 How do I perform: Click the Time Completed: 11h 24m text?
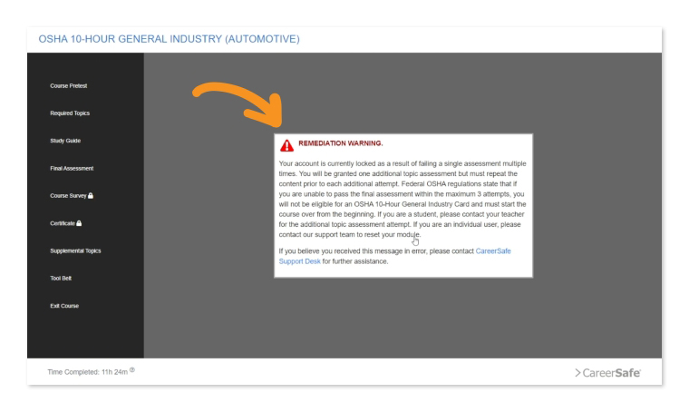(x=87, y=372)
